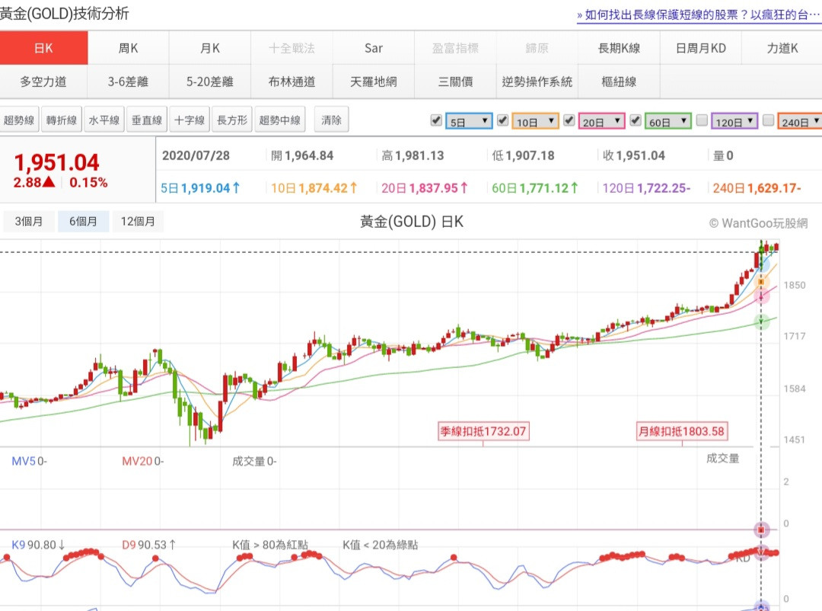Click 清除 to clear drawings
Image resolution: width=822 pixels, height=611 pixels.
[x=332, y=120]
